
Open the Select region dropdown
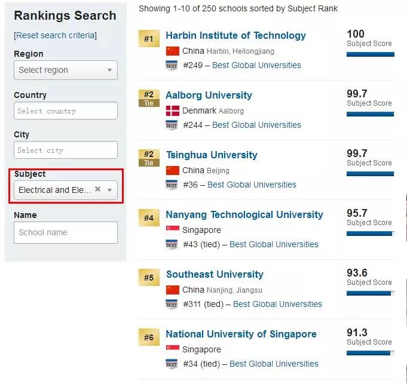pyautogui.click(x=66, y=70)
